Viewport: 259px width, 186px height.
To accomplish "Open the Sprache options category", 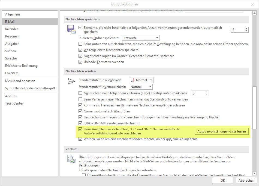I will pyautogui.click(x=30, y=58).
